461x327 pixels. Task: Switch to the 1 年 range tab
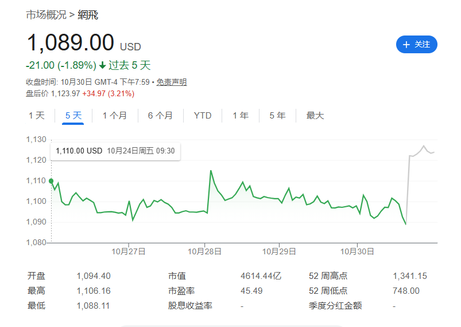click(241, 116)
